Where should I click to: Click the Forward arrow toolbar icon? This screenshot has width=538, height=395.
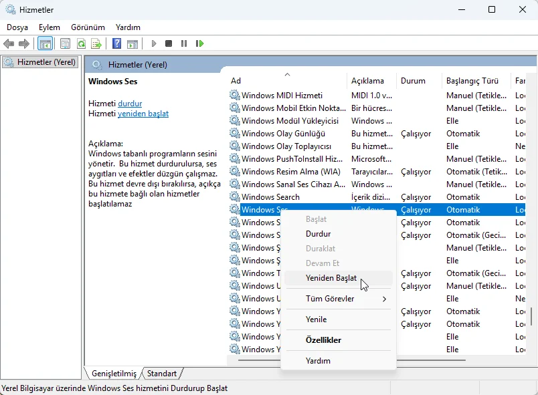23,43
